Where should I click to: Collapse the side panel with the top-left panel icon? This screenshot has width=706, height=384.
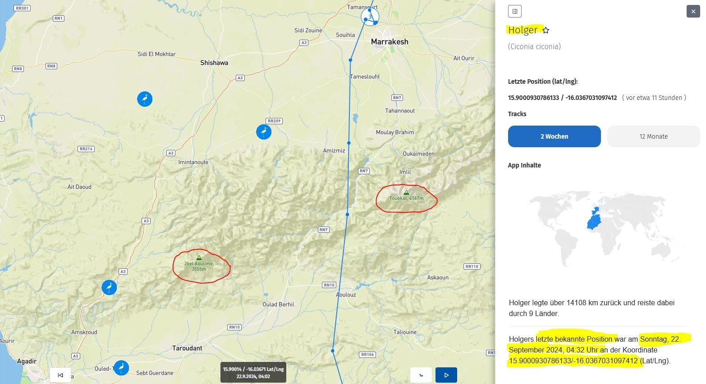pyautogui.click(x=514, y=11)
